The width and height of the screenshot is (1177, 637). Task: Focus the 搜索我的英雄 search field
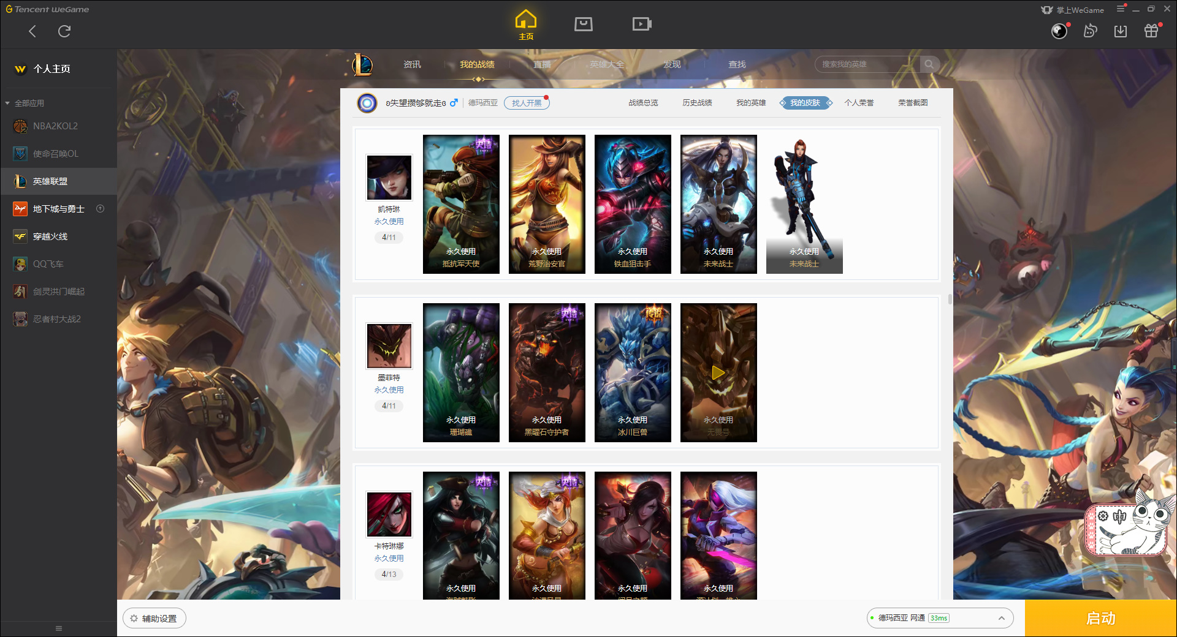867,64
